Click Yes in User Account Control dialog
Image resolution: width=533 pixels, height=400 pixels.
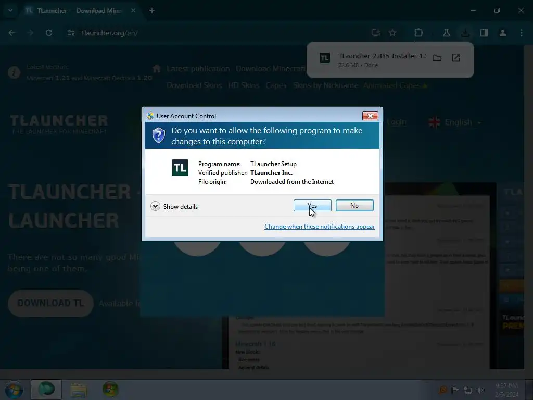point(312,205)
